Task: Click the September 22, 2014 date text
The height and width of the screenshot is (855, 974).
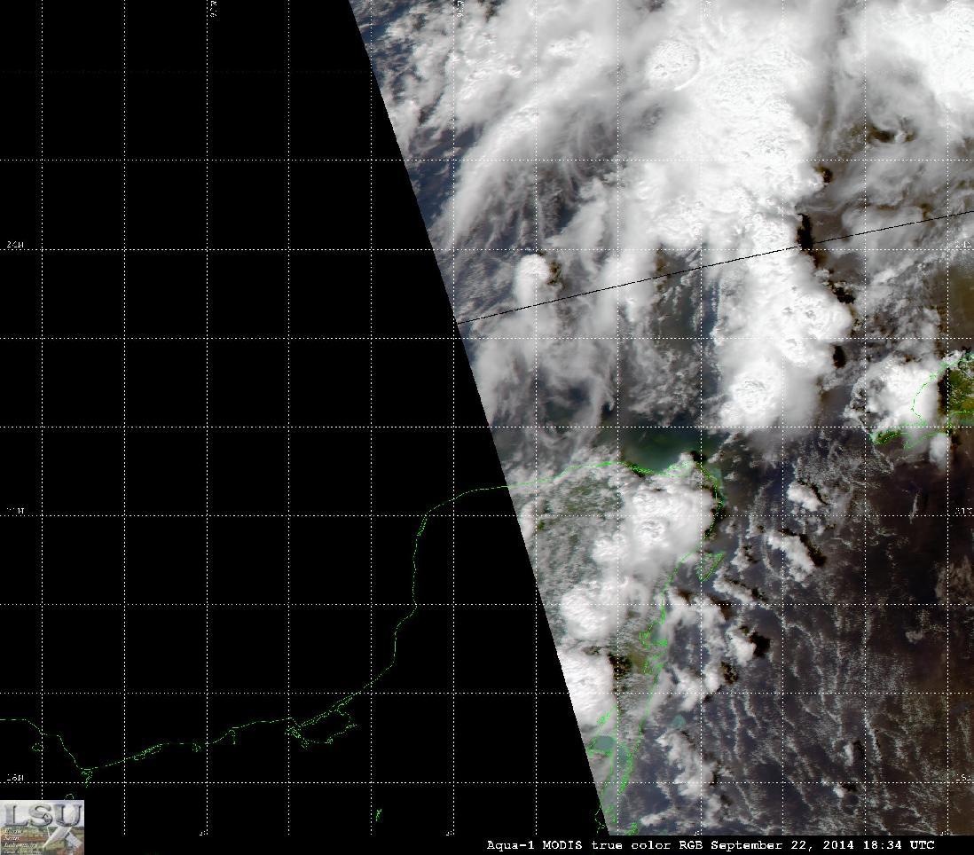Action: [x=782, y=845]
